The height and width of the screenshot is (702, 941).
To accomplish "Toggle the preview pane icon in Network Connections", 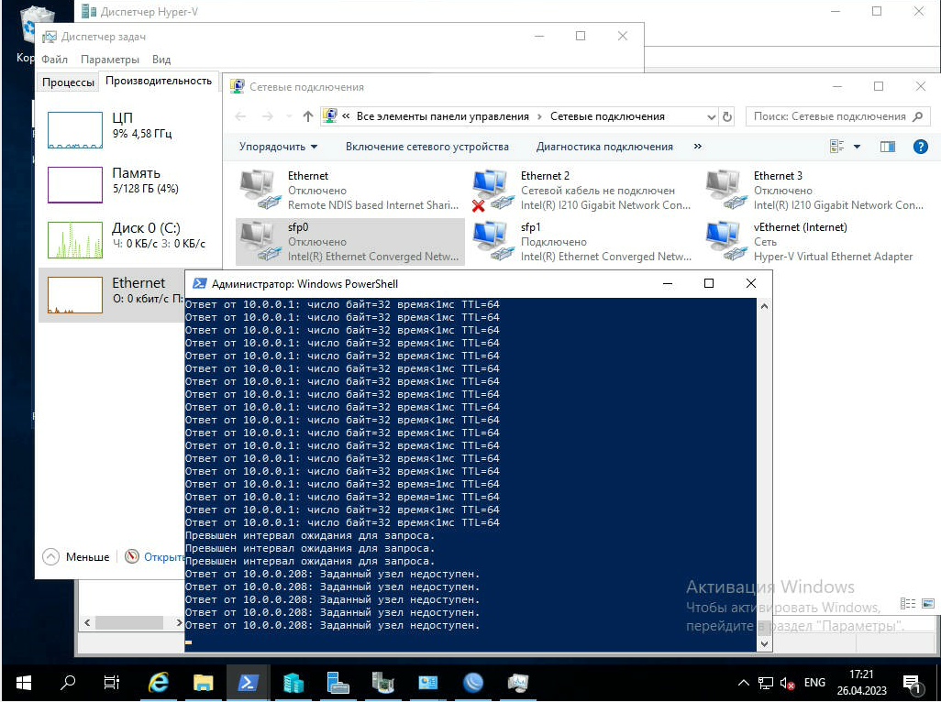I will point(887,147).
